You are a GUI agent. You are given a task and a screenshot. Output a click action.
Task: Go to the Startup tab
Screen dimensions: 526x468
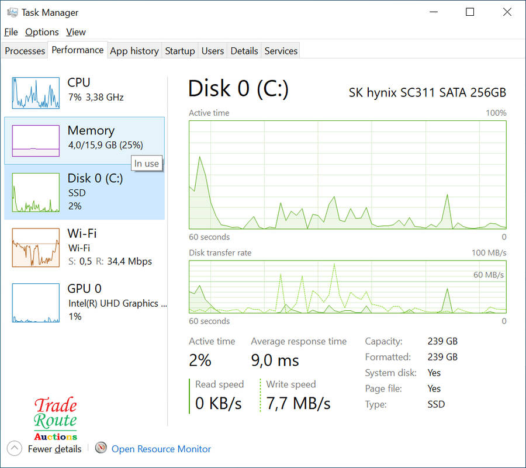pos(180,51)
